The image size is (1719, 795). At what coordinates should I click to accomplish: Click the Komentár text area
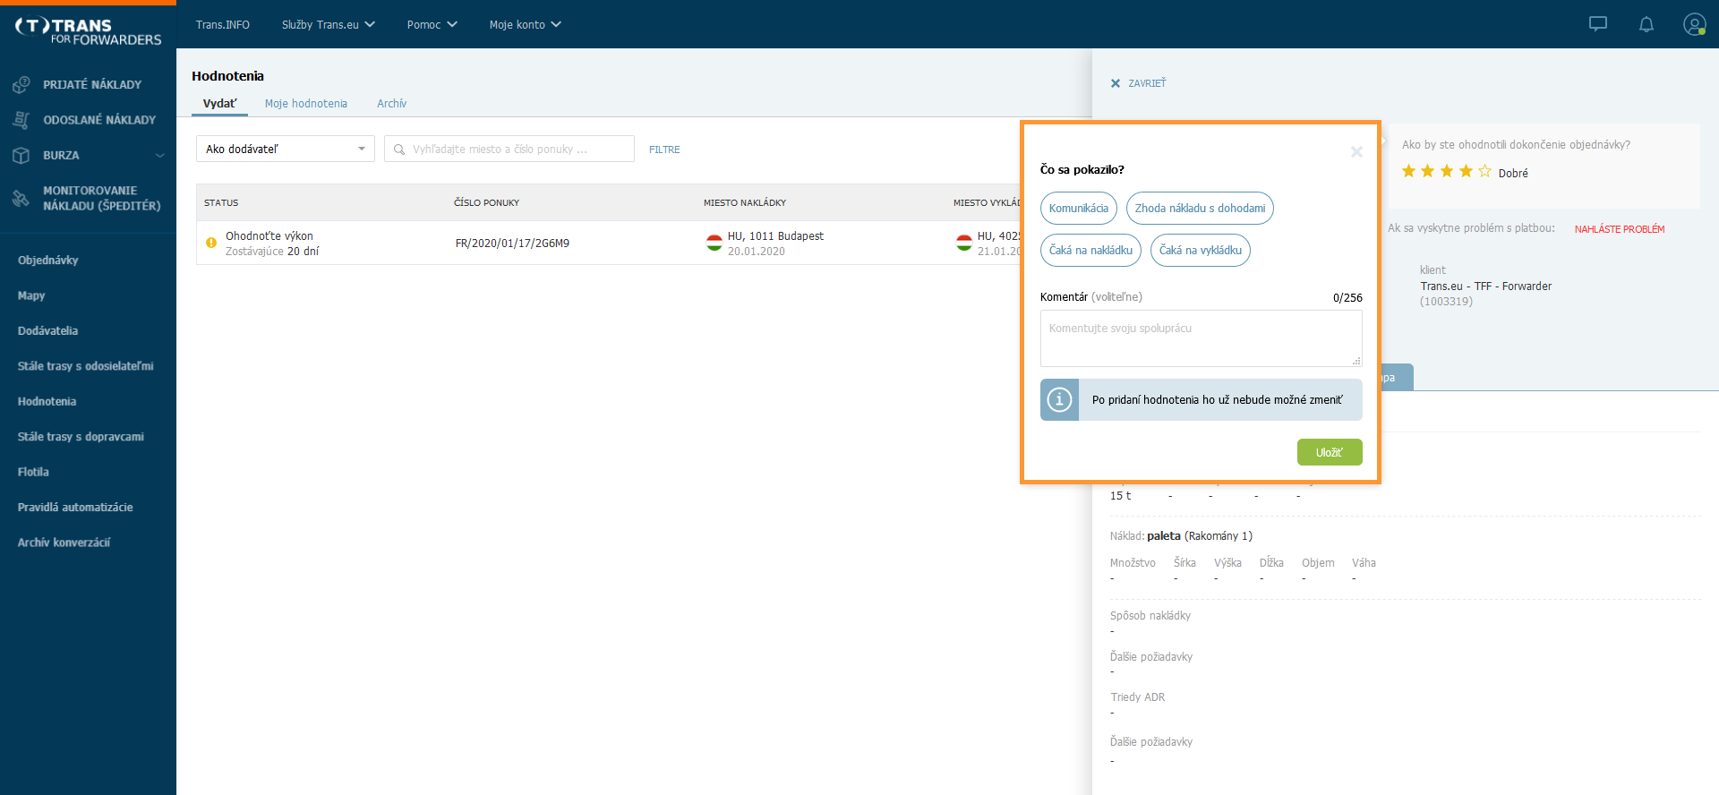(1202, 338)
